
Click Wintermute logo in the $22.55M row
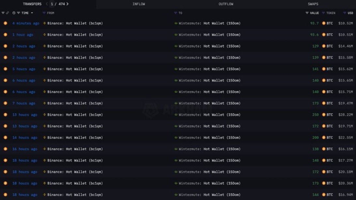click(x=176, y=137)
